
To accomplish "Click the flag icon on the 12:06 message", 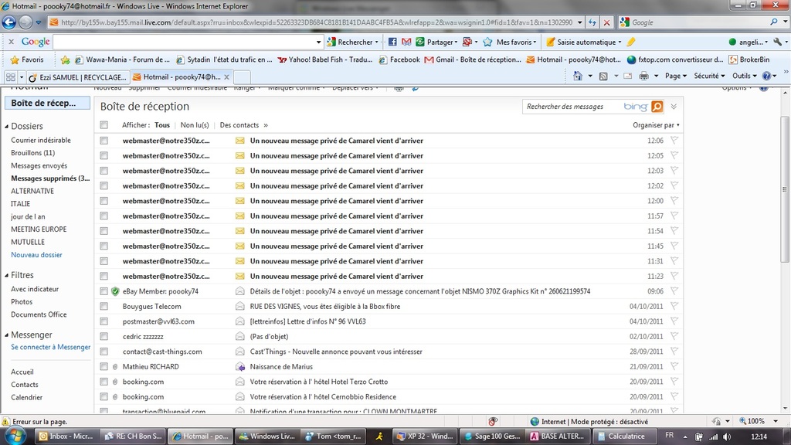I will [674, 141].
